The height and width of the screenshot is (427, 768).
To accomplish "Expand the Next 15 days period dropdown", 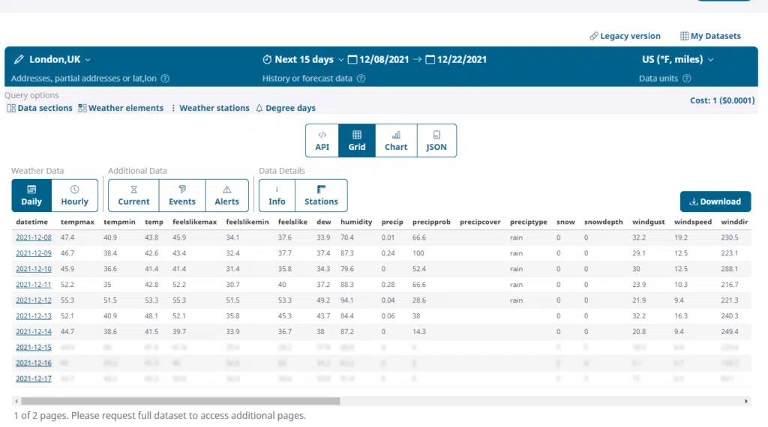I will [341, 60].
